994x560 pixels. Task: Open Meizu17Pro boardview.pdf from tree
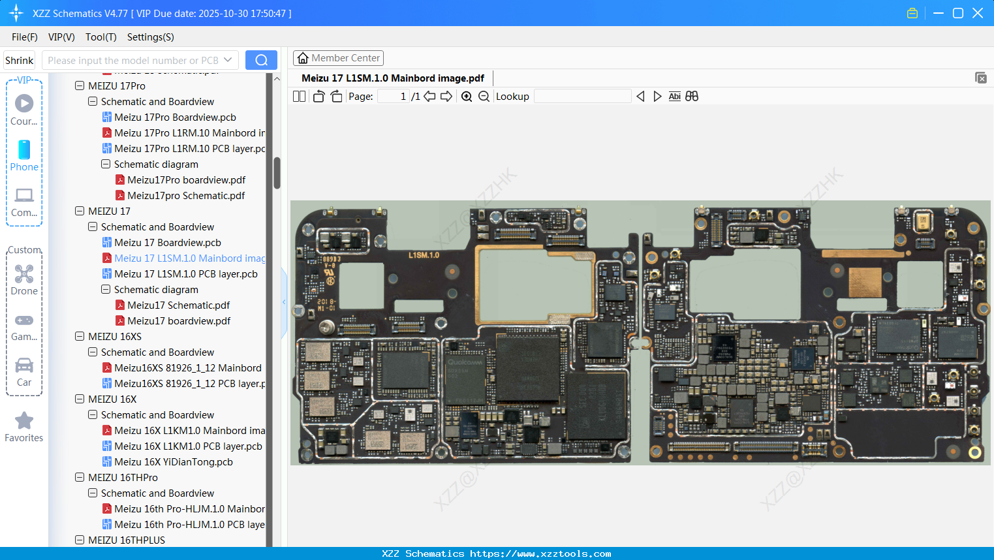click(x=187, y=179)
